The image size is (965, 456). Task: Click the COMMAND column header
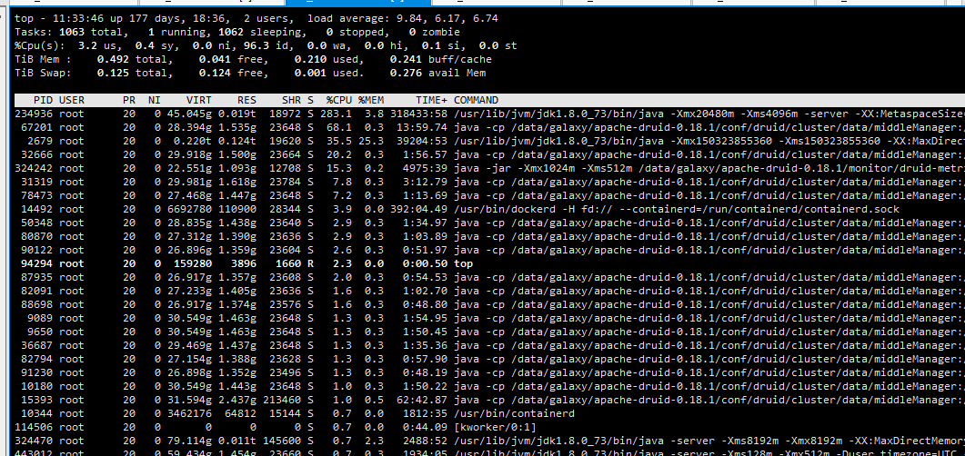[476, 100]
